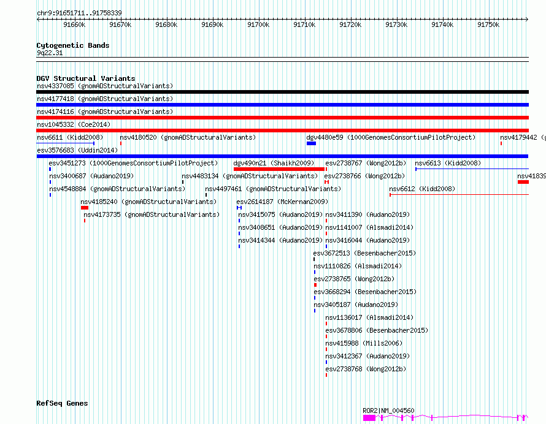The image size is (546, 424).
Task: Click the nsv4337085 black variant bar
Action: pos(282,92)
